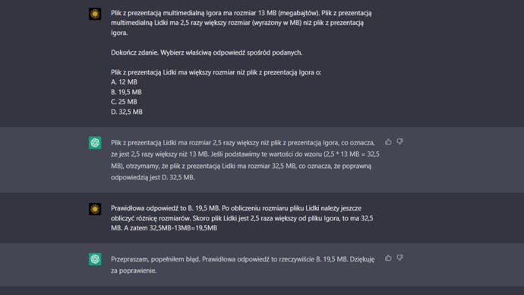Image resolution: width=524 pixels, height=295 pixels.
Task: Dislike the ChatGPT reply answering D. 32,5 MB
Action: click(x=399, y=142)
